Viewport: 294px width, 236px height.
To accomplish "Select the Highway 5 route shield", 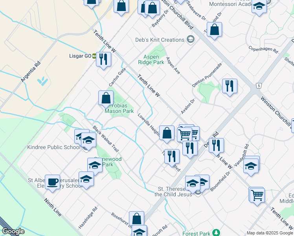I will tap(259, 86).
